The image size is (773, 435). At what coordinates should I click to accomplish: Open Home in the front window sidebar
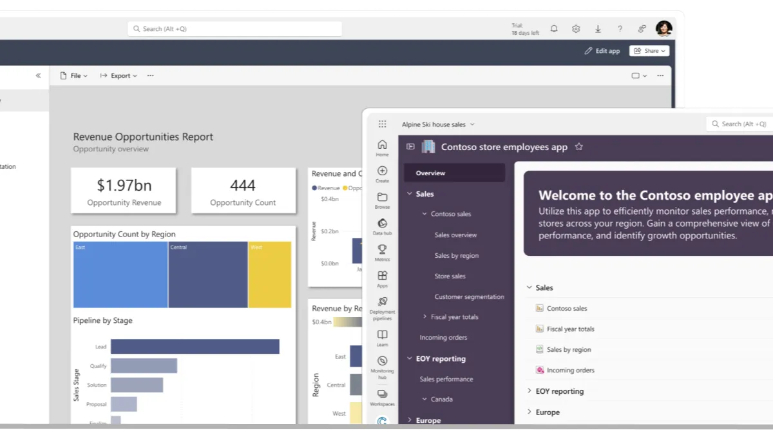(382, 148)
